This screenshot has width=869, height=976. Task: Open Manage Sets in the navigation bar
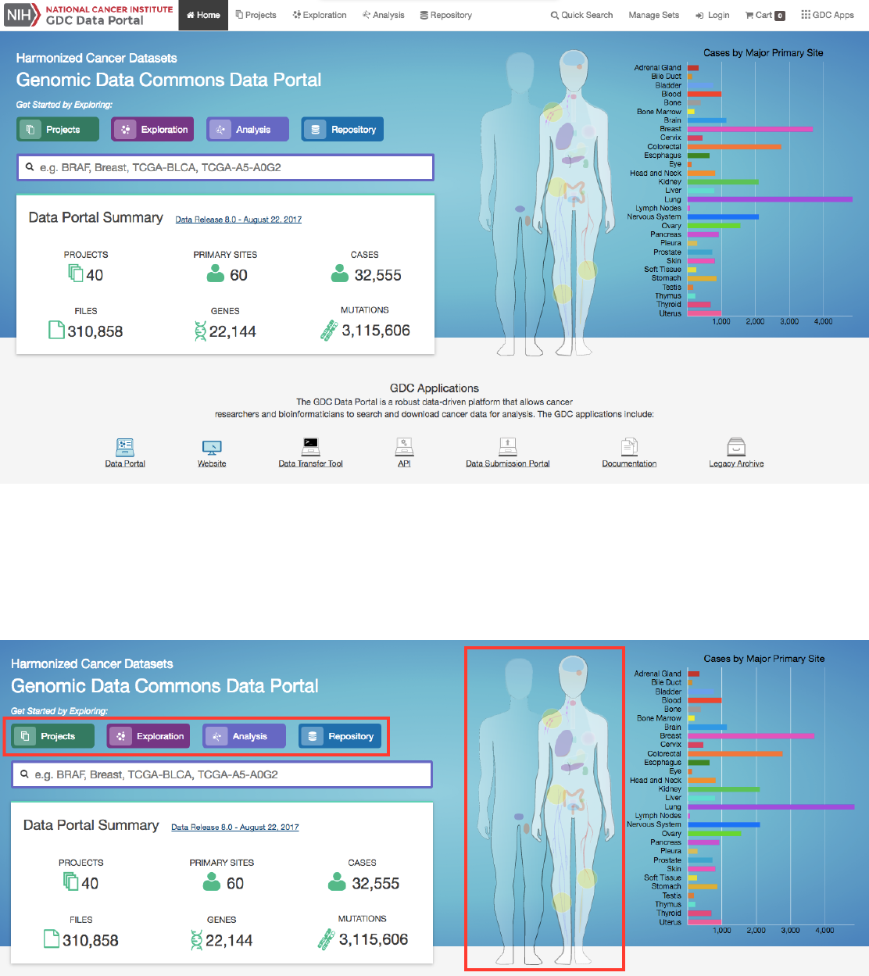pyautogui.click(x=654, y=15)
